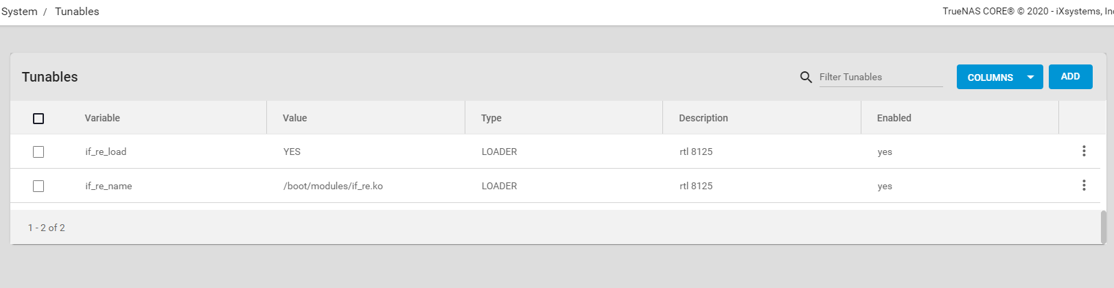1114x288 pixels.
Task: Check the box for the if_re_load tunable
Action: [38, 152]
